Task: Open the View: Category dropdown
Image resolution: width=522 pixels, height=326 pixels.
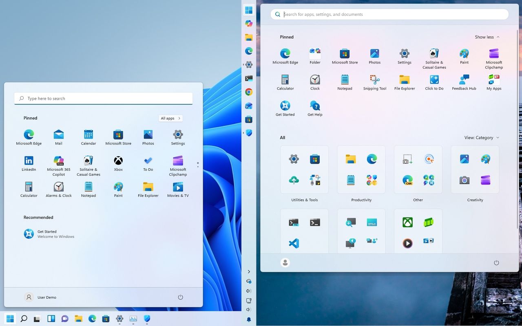Action: click(482, 138)
